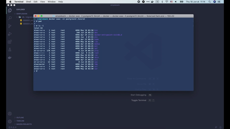This screenshot has height=129, width=230.
Task: Open the Manage gear menu in VS Code
Action: point(10,121)
